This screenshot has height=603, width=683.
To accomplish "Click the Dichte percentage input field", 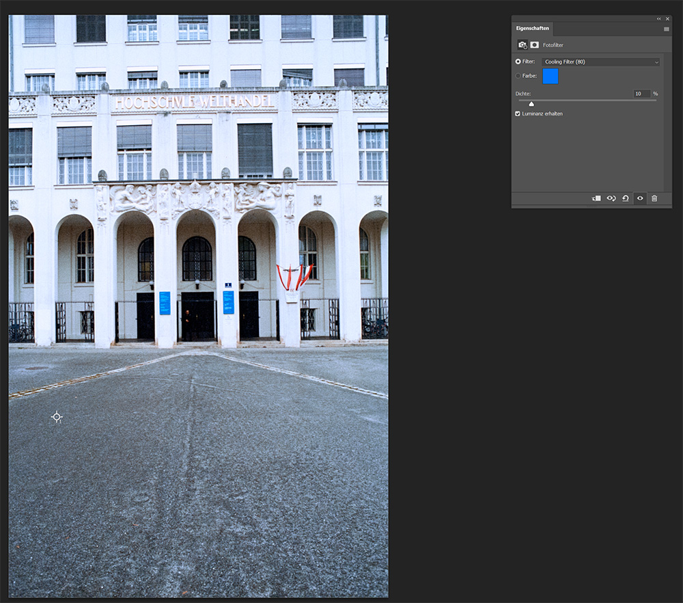I will click(x=641, y=94).
